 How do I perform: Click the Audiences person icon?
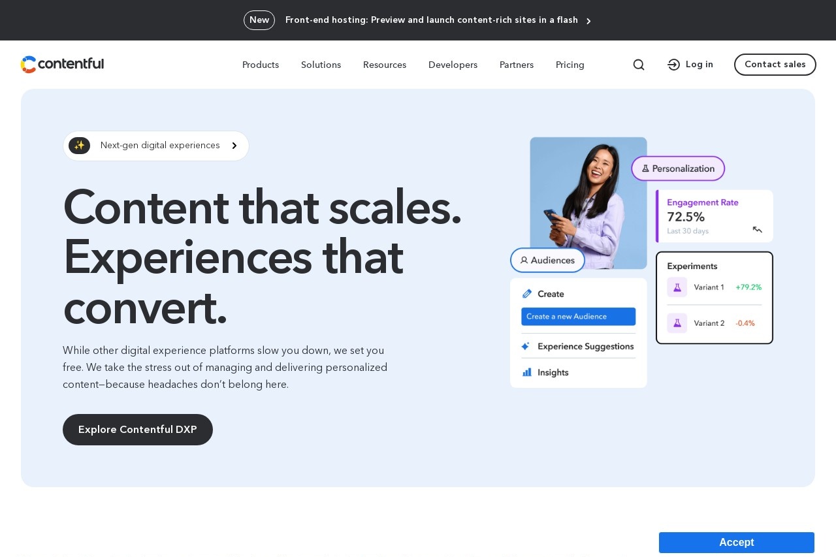click(x=524, y=260)
